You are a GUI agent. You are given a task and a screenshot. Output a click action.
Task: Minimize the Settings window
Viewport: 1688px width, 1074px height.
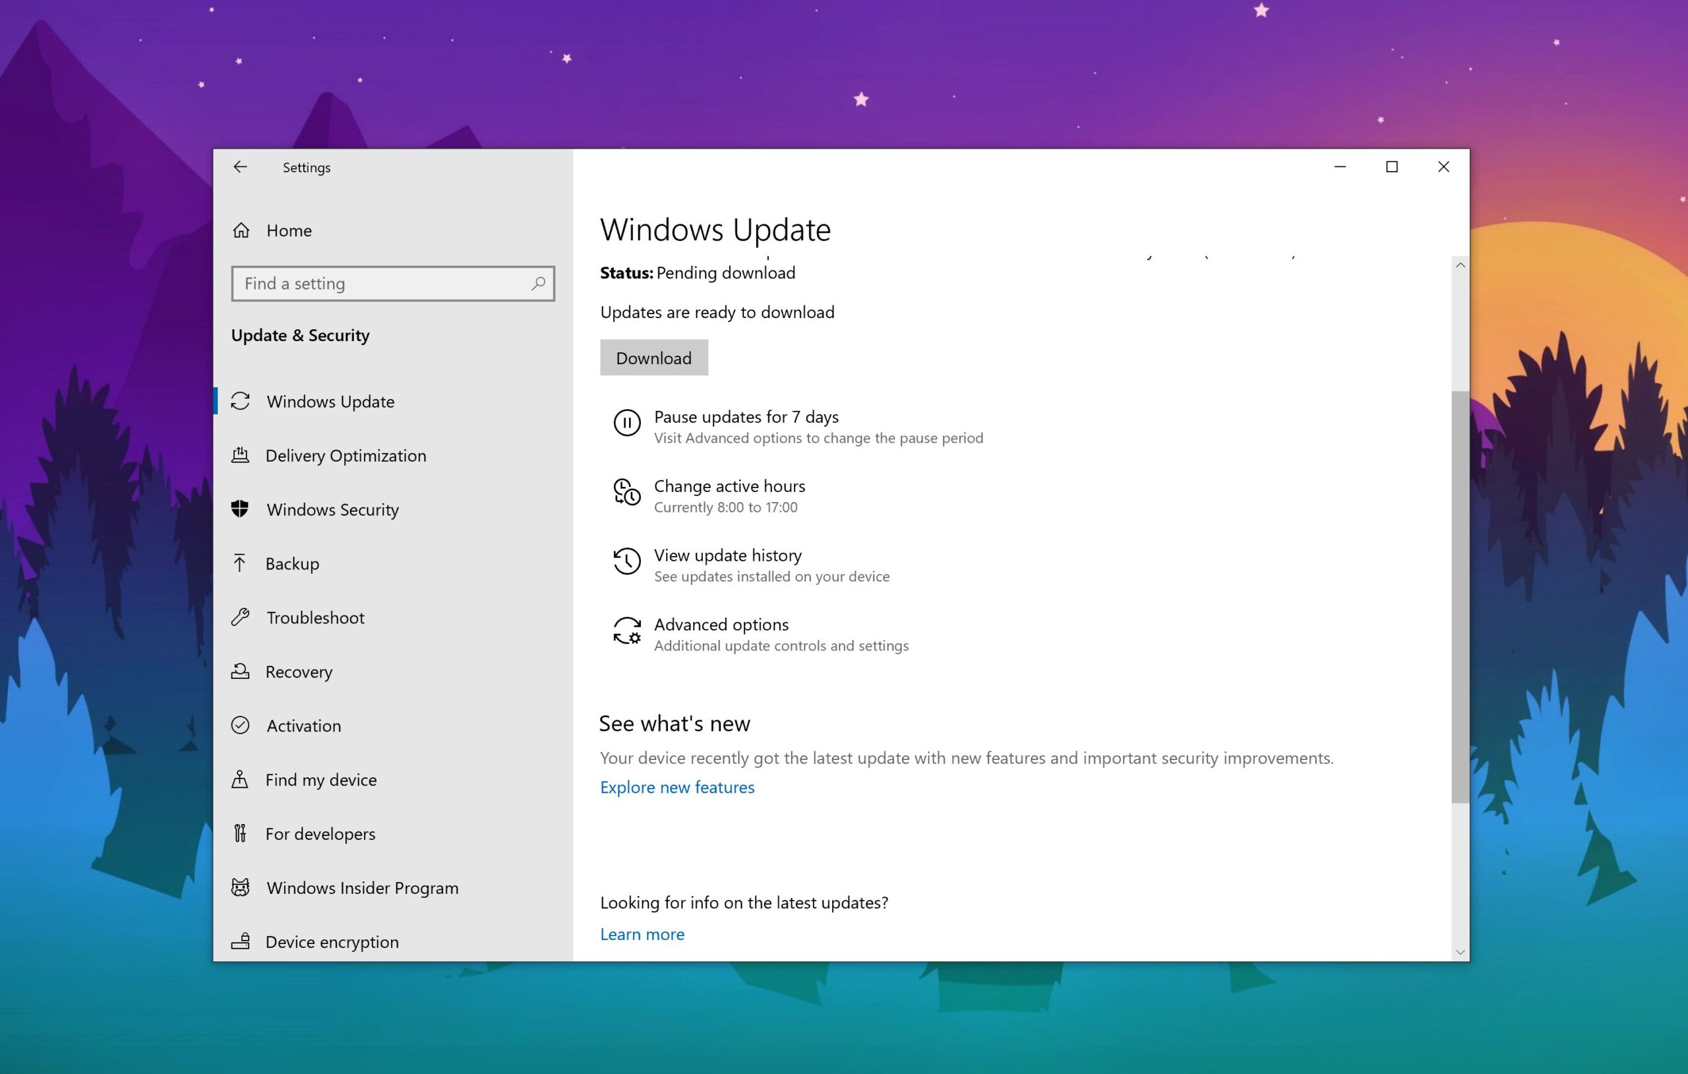coord(1341,167)
